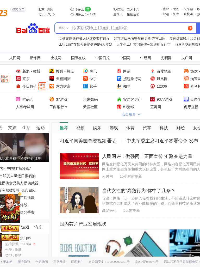Viewport: 200px width, 267px height.
Task: Open 工行2.5亿存款丢失案 hot search
Action: 85,44
